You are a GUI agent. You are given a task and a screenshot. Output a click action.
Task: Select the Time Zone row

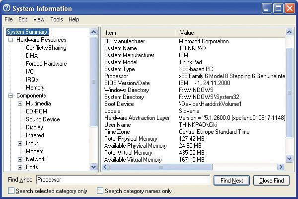(194, 132)
